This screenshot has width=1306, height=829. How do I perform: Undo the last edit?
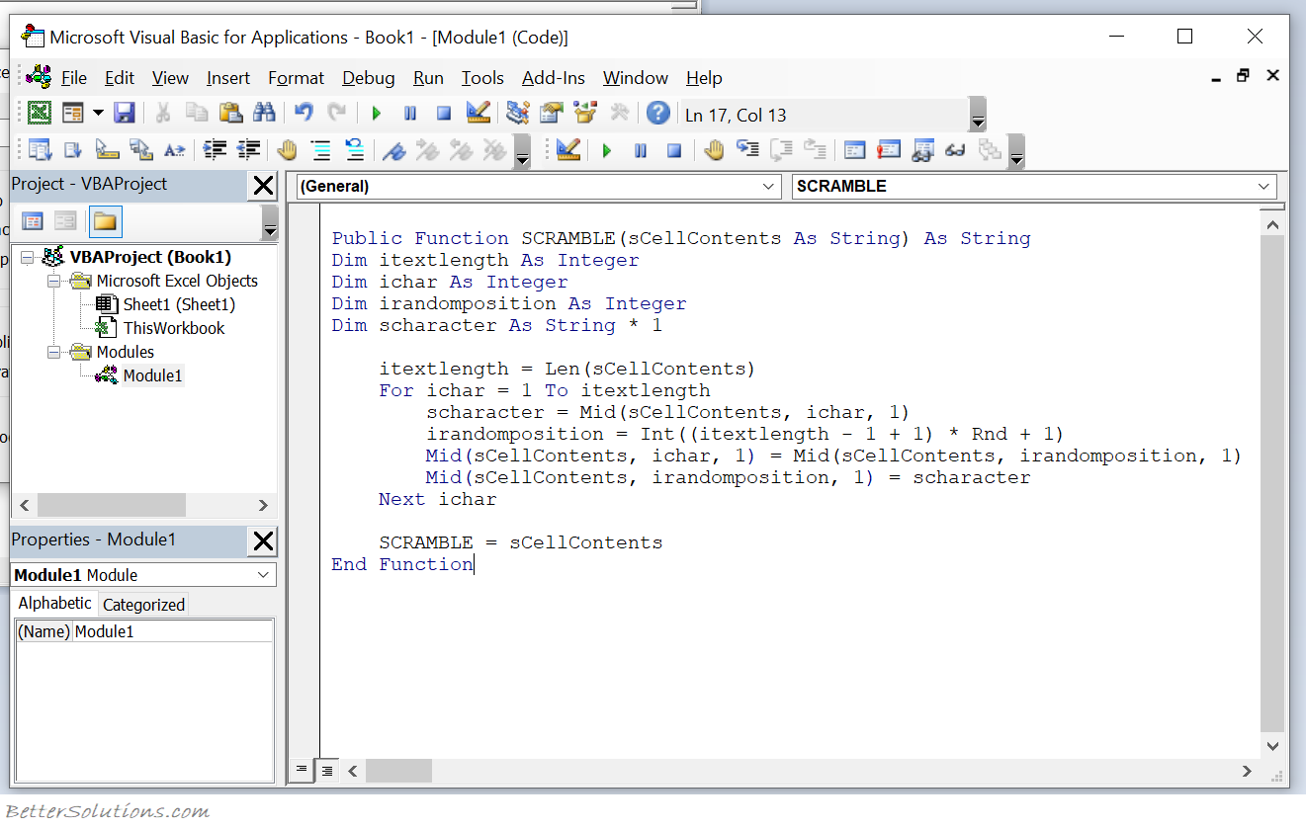pos(305,113)
